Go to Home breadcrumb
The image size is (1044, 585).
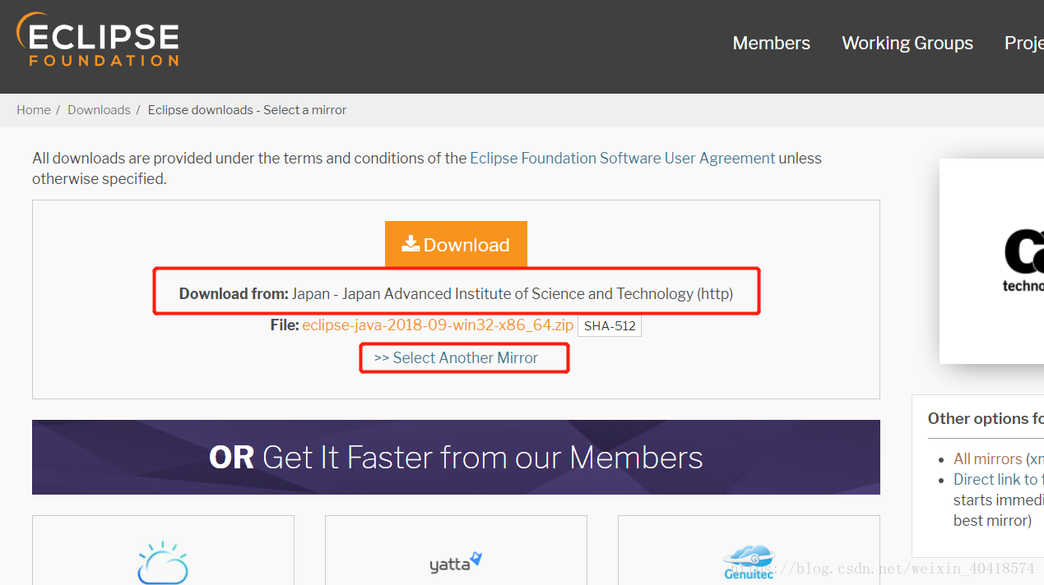34,110
